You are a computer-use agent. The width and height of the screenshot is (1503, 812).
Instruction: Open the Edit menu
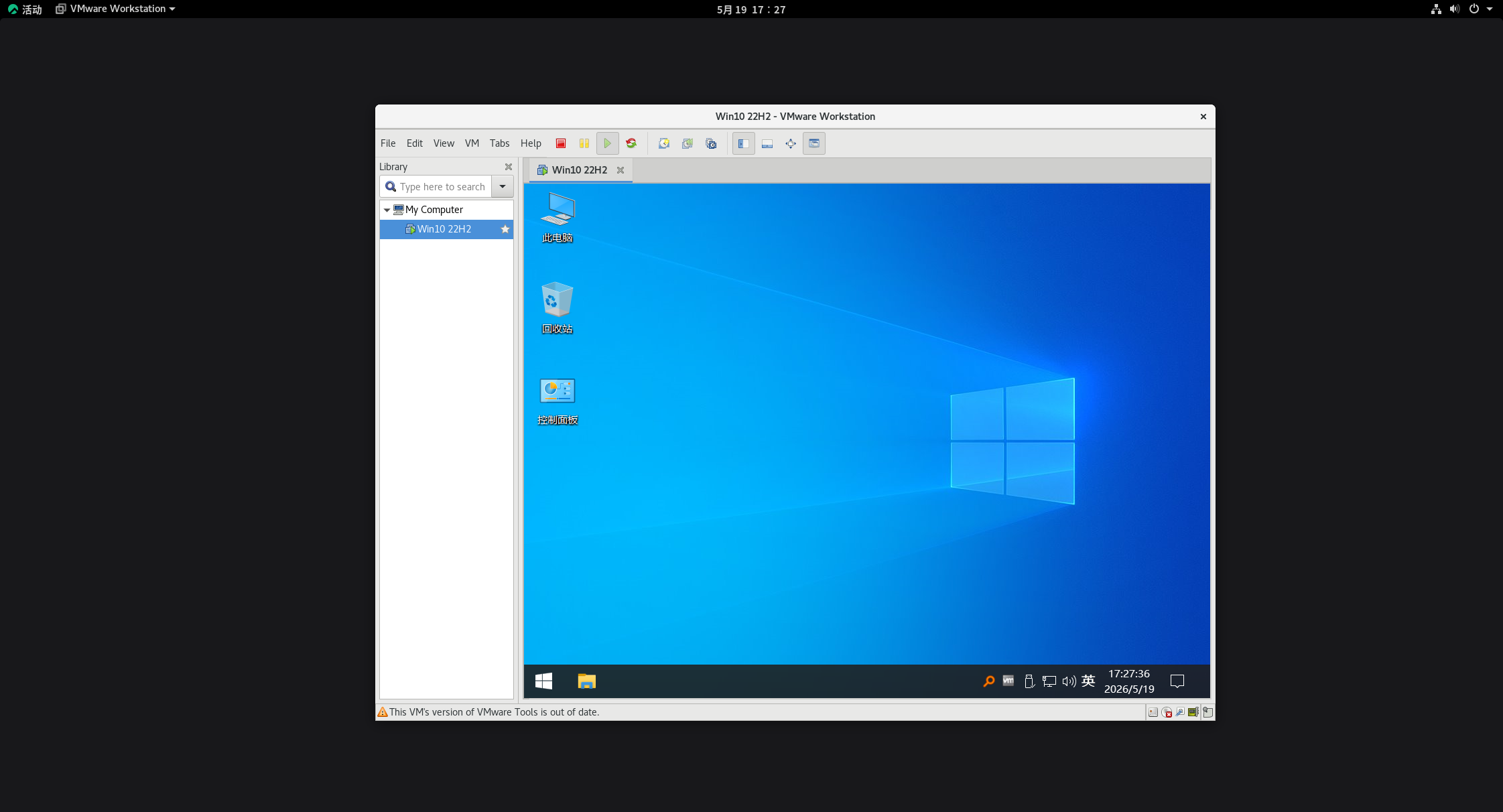coord(415,143)
